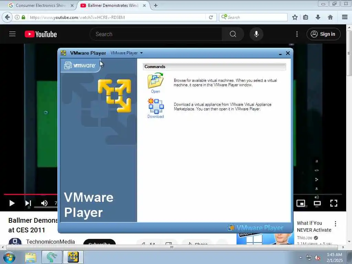Show hidden system tray icons
Viewport: 352px width, 264px height.
pos(300,257)
